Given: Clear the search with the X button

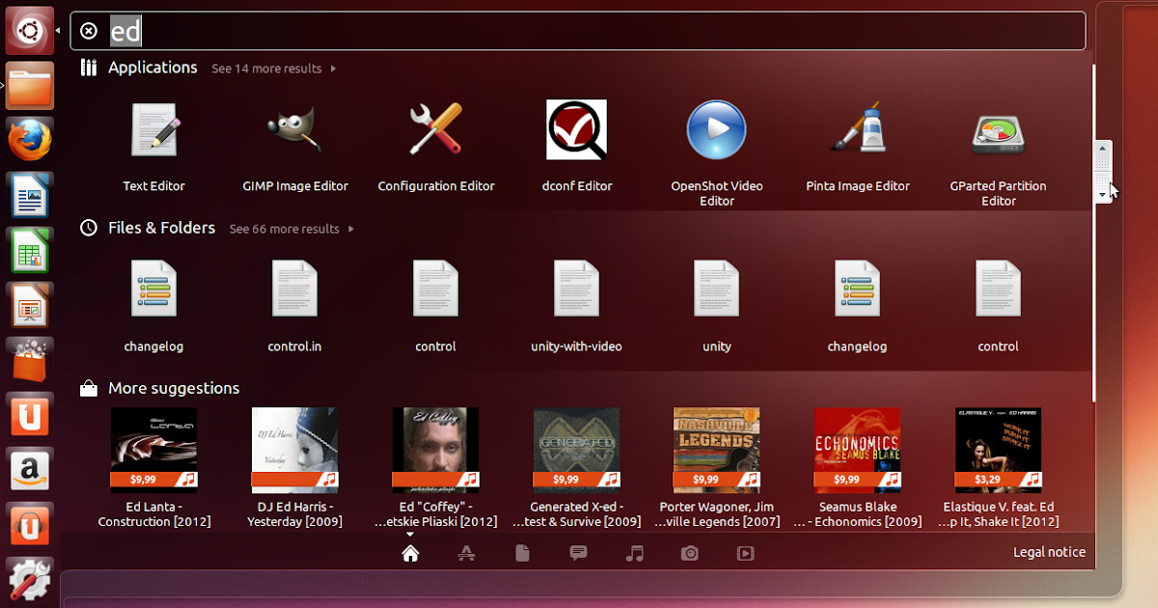Looking at the screenshot, I should click(x=89, y=31).
